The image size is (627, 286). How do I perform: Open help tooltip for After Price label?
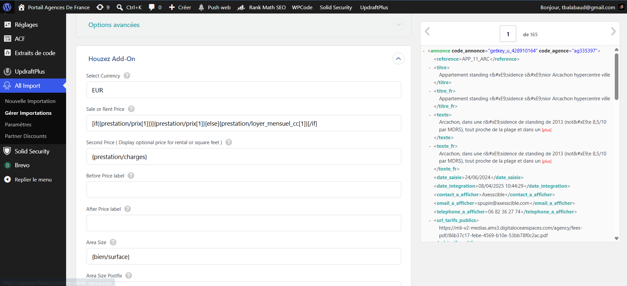pos(128,209)
